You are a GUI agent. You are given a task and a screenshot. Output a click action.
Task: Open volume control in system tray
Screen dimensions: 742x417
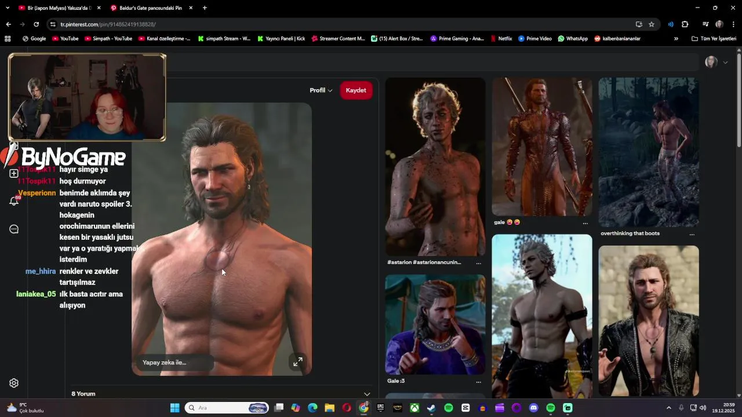(703, 408)
